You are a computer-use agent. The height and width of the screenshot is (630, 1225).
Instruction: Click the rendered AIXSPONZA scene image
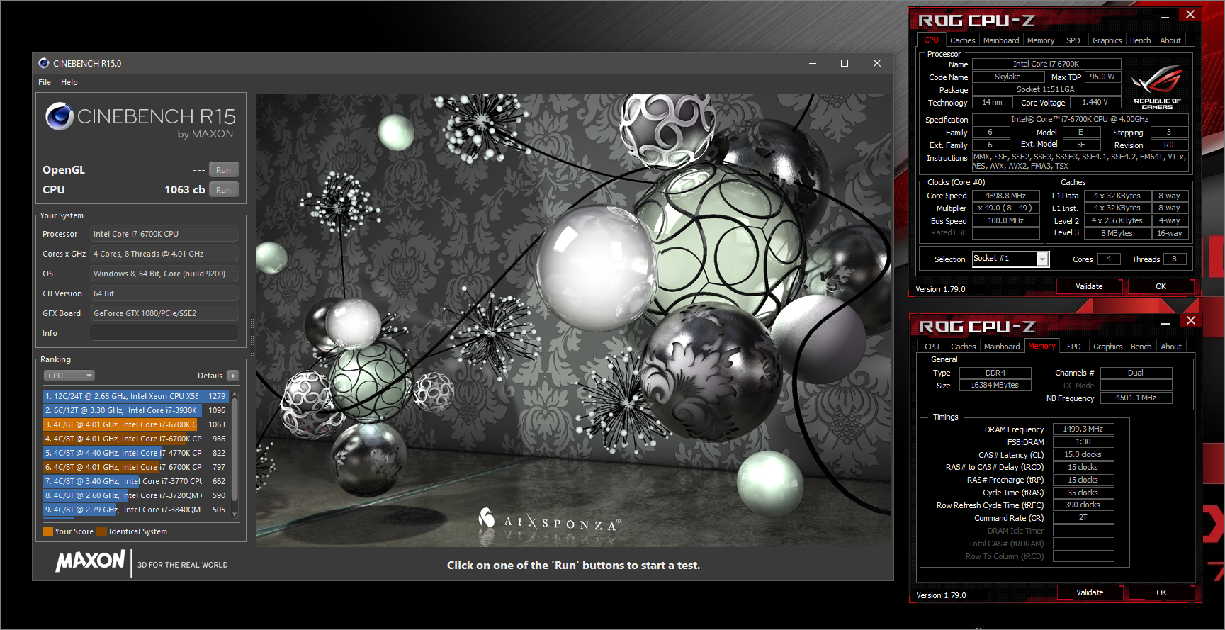pyautogui.click(x=574, y=320)
